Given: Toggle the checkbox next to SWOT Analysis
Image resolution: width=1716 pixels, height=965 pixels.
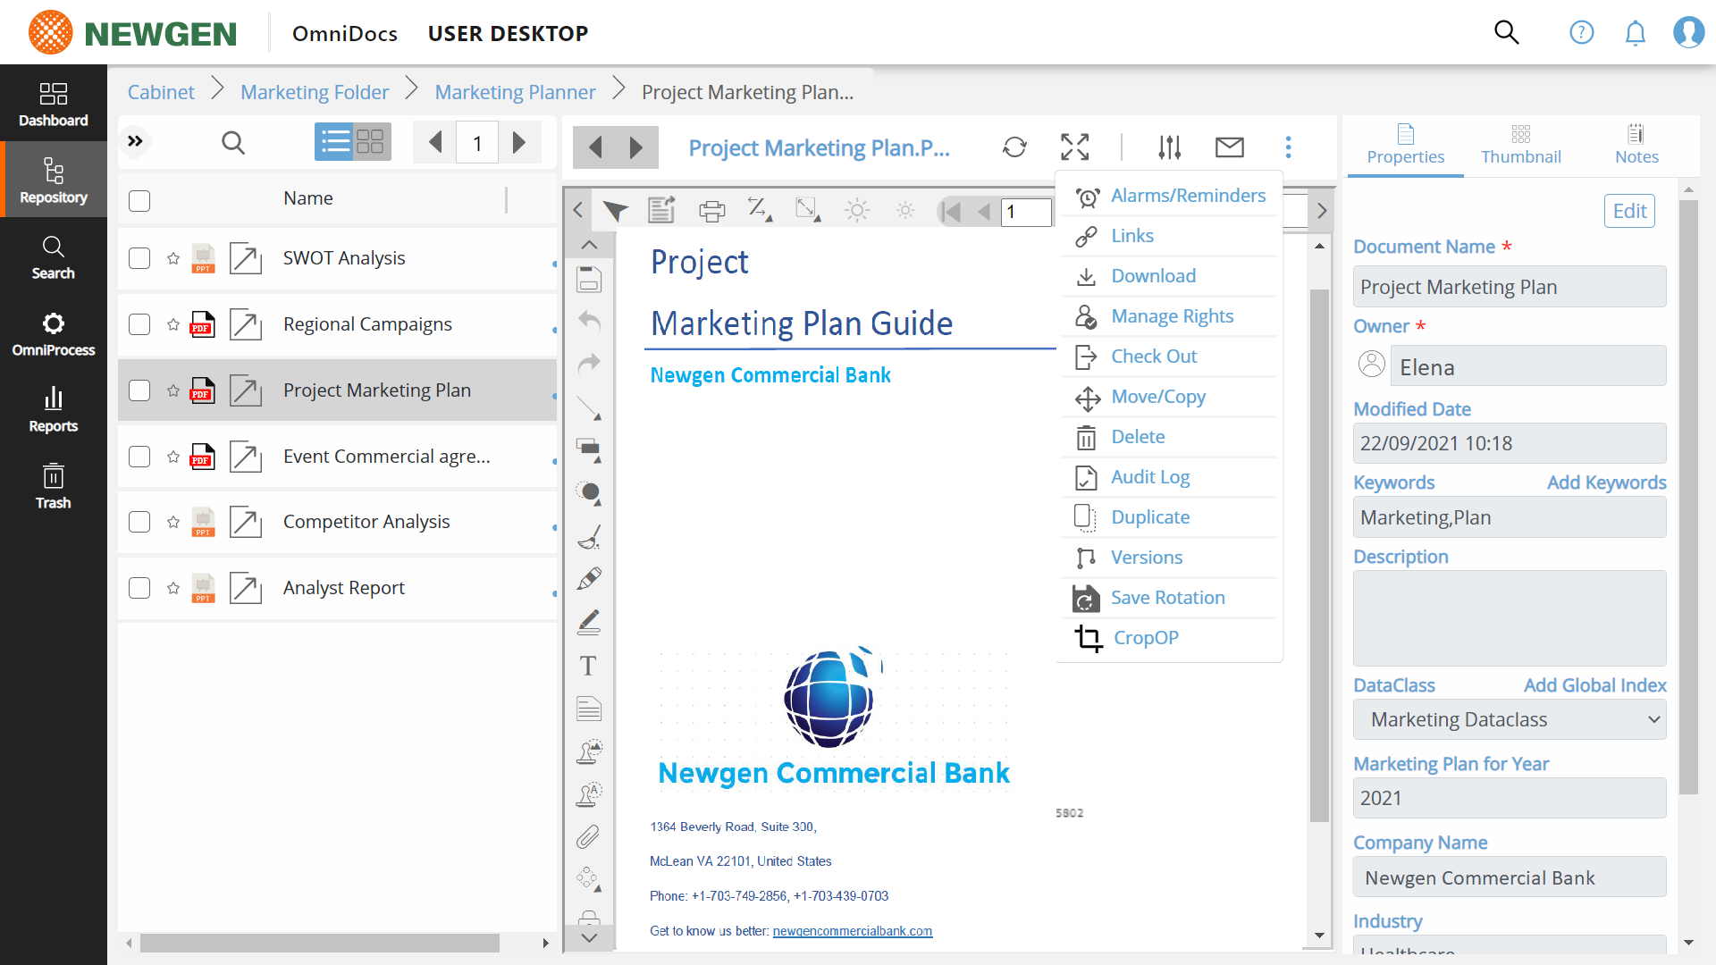Looking at the screenshot, I should click(x=138, y=258).
